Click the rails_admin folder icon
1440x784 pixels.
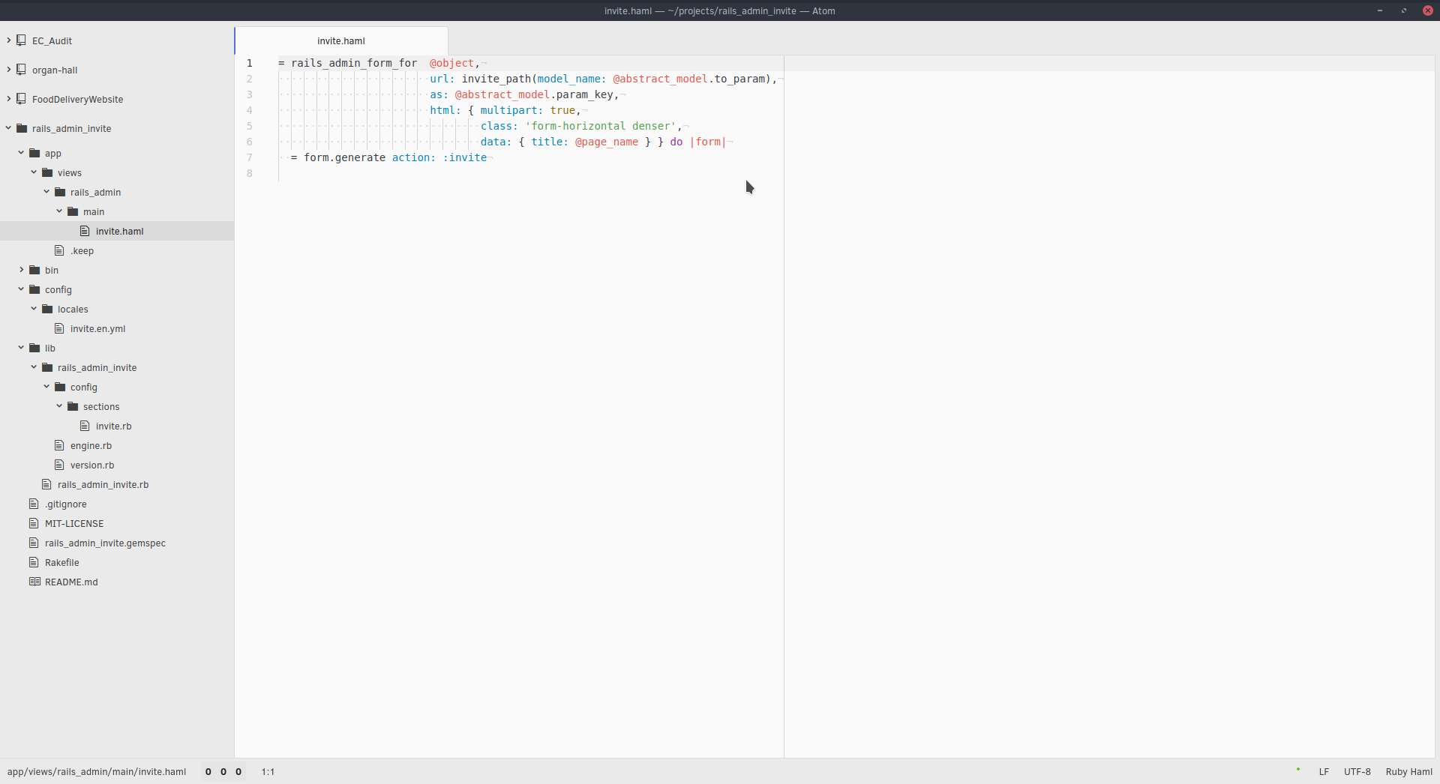coord(60,192)
